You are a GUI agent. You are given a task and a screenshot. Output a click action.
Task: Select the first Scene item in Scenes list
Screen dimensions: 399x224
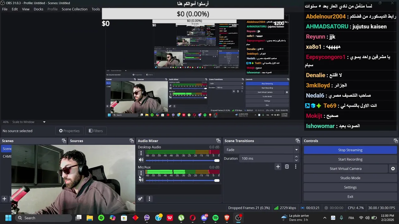tap(7, 149)
